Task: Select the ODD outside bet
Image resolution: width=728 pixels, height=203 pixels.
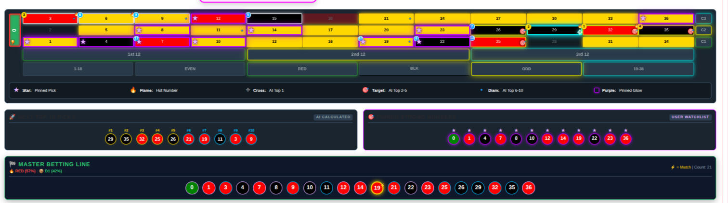Action: click(526, 69)
